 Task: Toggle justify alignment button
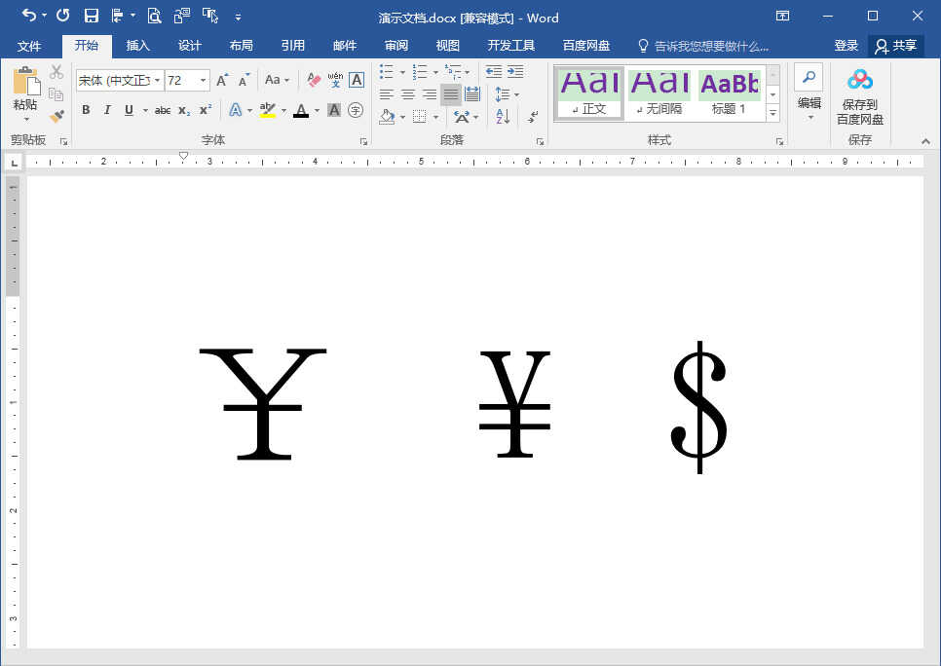(x=451, y=94)
